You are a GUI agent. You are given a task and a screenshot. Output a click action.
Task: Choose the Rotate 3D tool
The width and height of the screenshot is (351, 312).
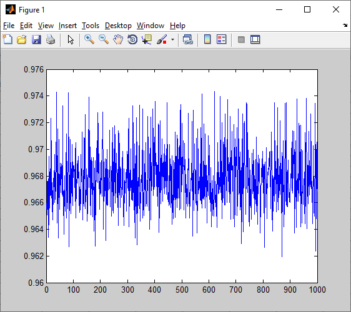coord(132,39)
